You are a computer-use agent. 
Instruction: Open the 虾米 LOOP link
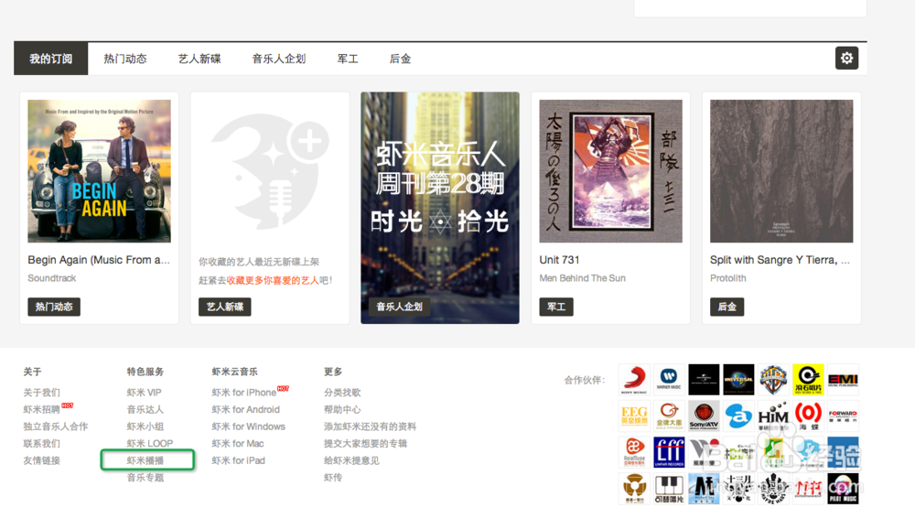150,443
